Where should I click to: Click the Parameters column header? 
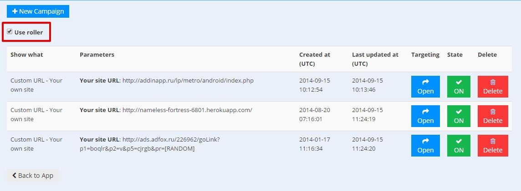(x=97, y=54)
